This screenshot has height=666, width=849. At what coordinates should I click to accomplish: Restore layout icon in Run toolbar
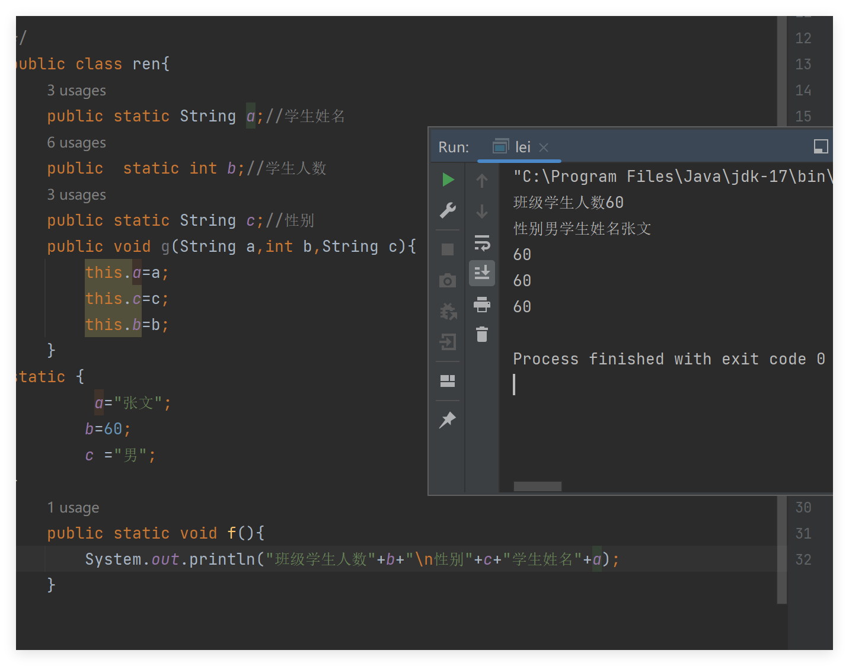click(x=448, y=381)
